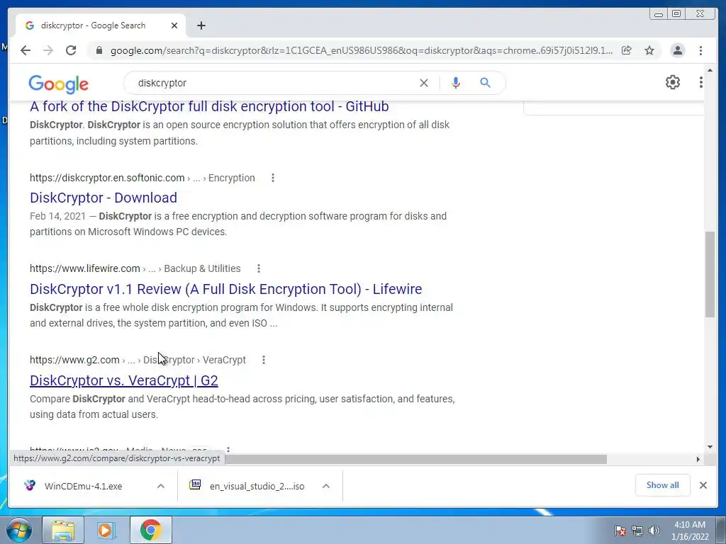Click the www.lifewire.com URL text
This screenshot has width=726, height=544.
click(x=85, y=268)
